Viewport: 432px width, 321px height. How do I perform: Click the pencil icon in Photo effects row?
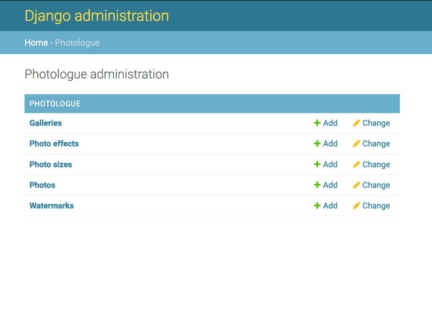point(356,144)
